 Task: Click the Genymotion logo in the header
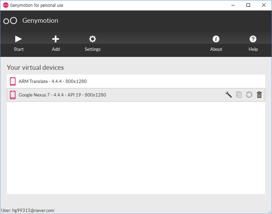(x=10, y=21)
